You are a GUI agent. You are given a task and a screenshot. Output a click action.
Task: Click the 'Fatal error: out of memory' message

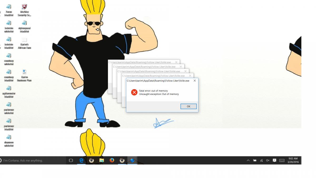click(x=154, y=91)
